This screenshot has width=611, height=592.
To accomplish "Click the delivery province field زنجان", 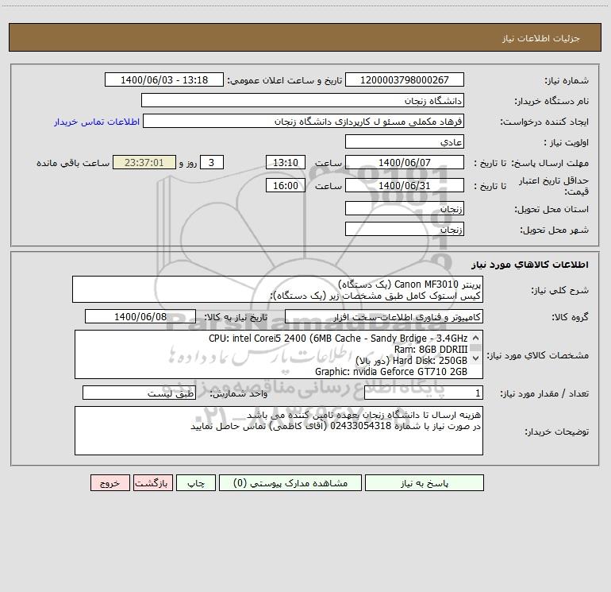I will tap(405, 209).
